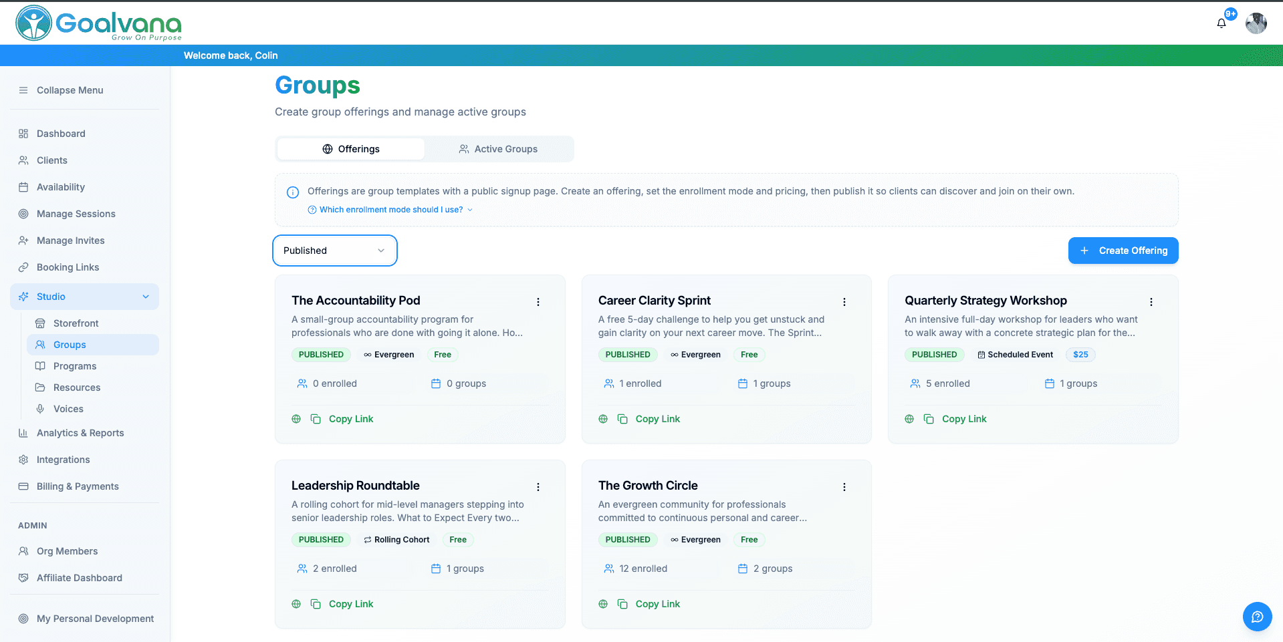Click the Create Offering button
This screenshot has height=642, width=1283.
(x=1123, y=250)
